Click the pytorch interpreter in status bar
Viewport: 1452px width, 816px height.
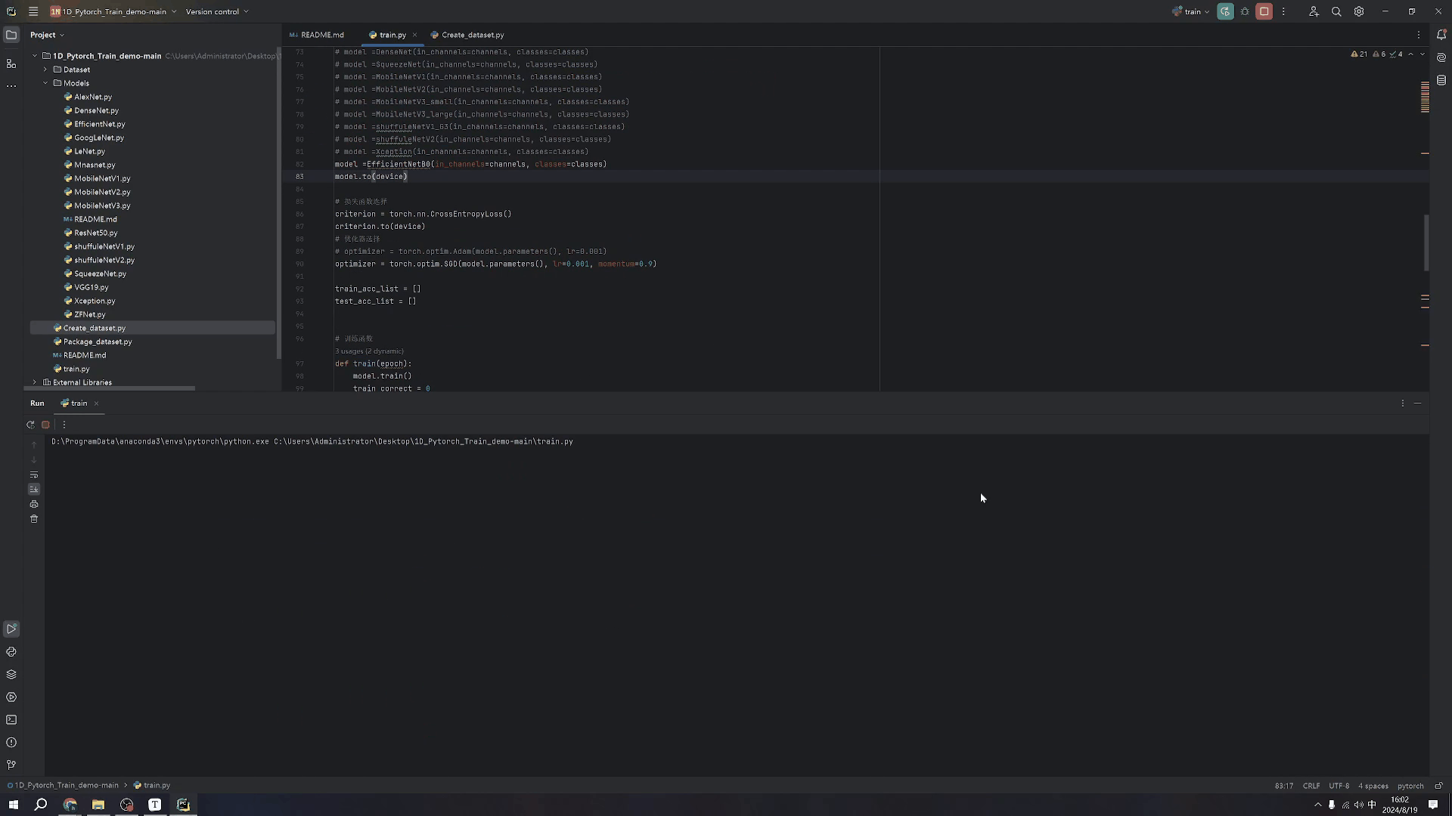coord(1410,786)
